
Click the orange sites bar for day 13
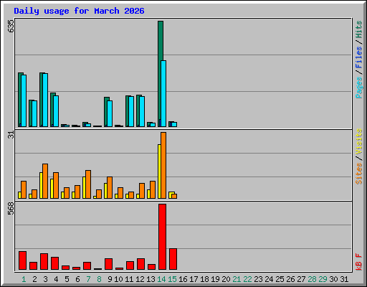153,189
